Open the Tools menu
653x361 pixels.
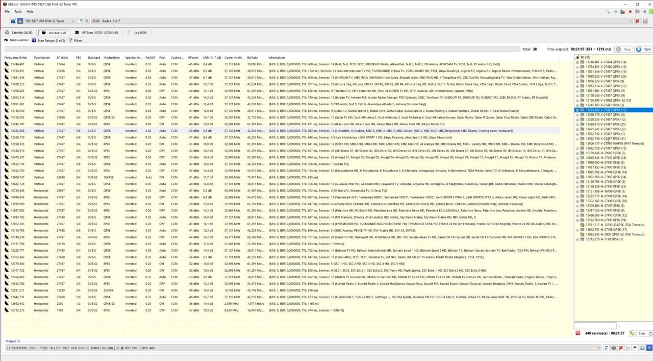[x=18, y=11]
